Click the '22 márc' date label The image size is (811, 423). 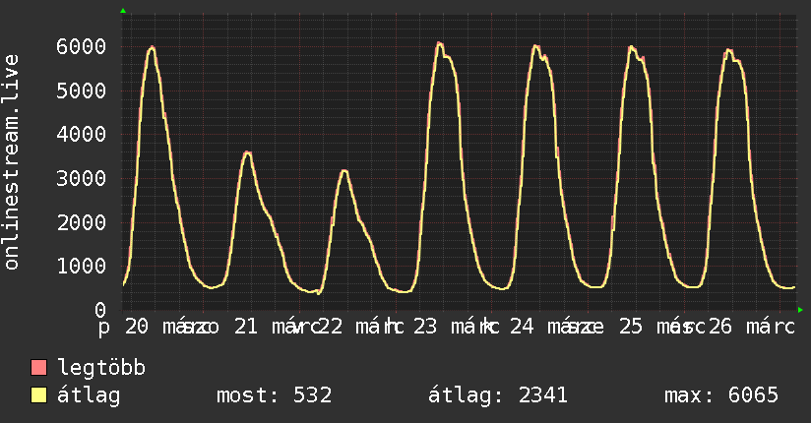point(356,327)
